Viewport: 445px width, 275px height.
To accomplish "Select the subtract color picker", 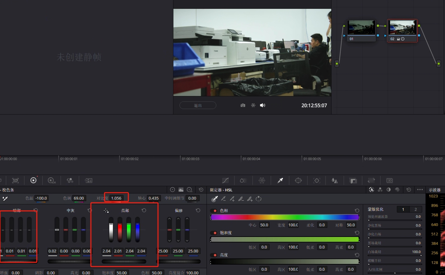I will click(x=223, y=199).
